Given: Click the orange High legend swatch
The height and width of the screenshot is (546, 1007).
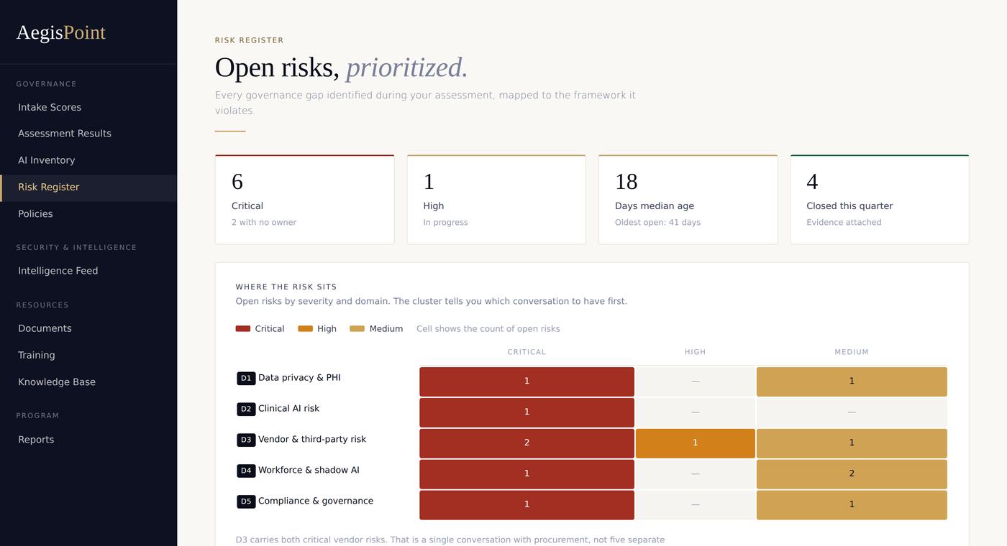Looking at the screenshot, I should (x=305, y=328).
